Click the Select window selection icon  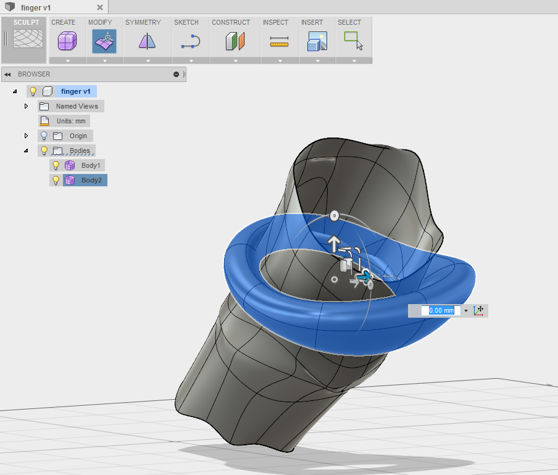click(x=354, y=41)
